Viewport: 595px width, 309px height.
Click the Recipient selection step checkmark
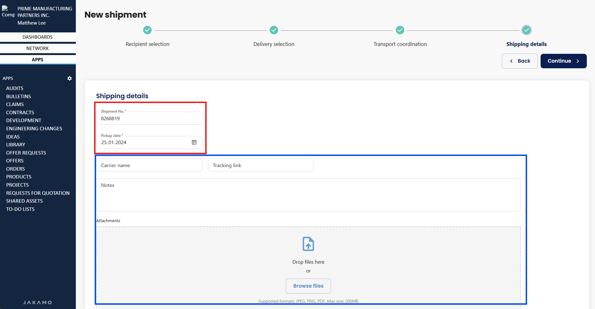[x=147, y=30]
